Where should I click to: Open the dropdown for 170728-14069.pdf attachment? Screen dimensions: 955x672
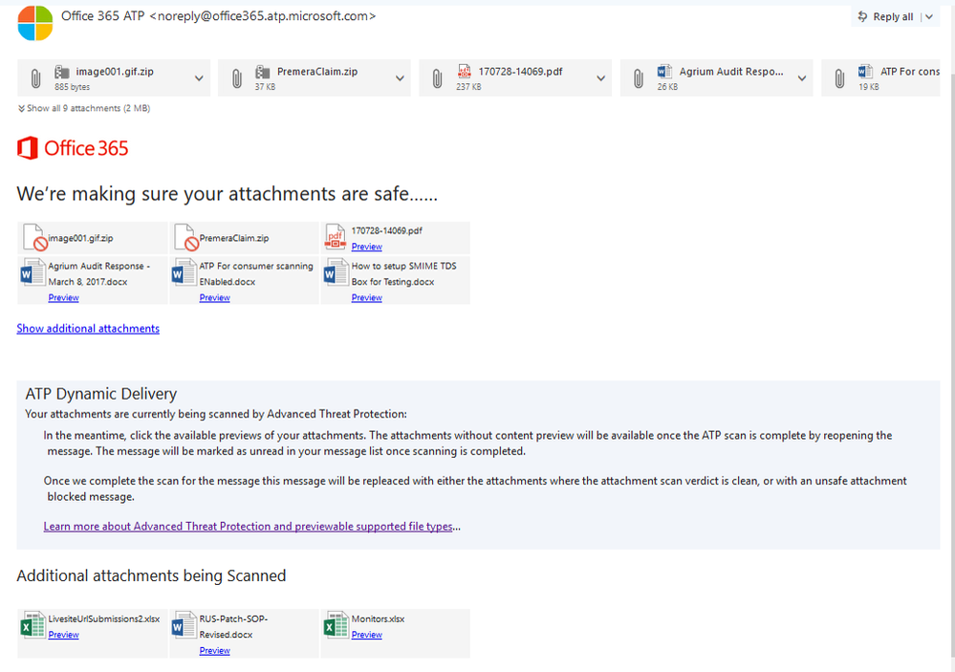[x=600, y=78]
